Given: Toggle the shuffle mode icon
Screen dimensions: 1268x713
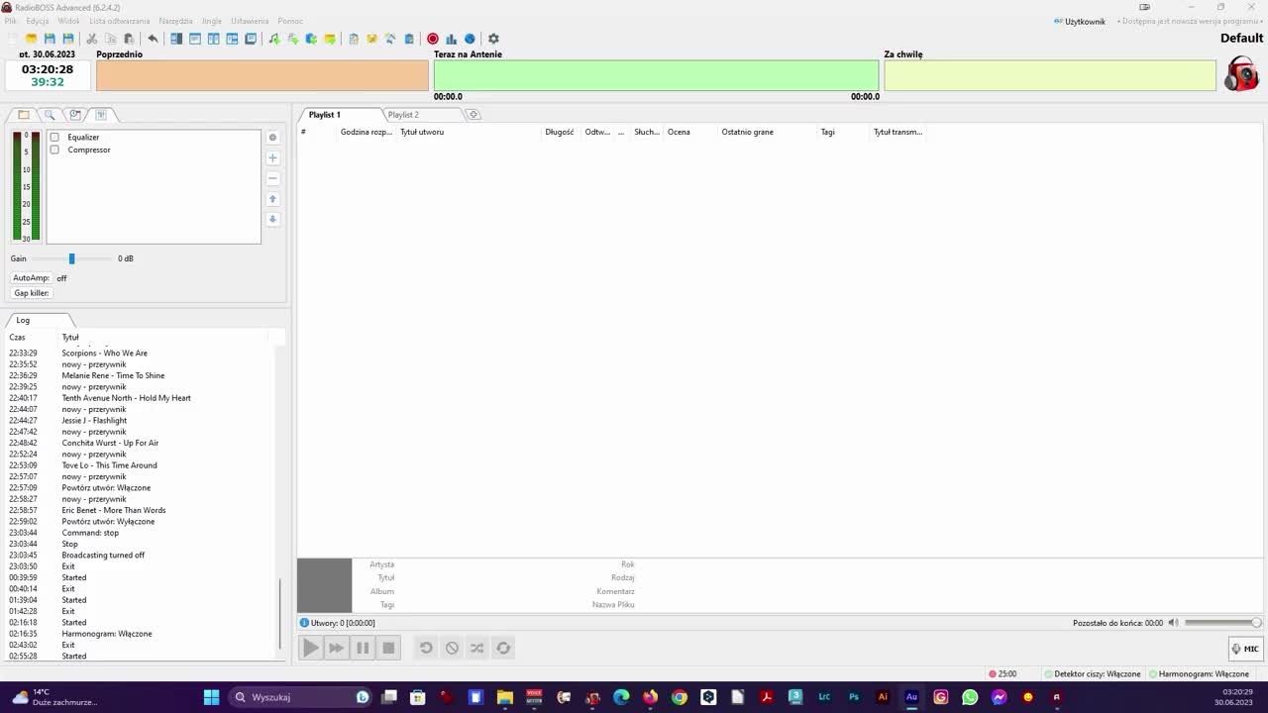Looking at the screenshot, I should click(477, 648).
